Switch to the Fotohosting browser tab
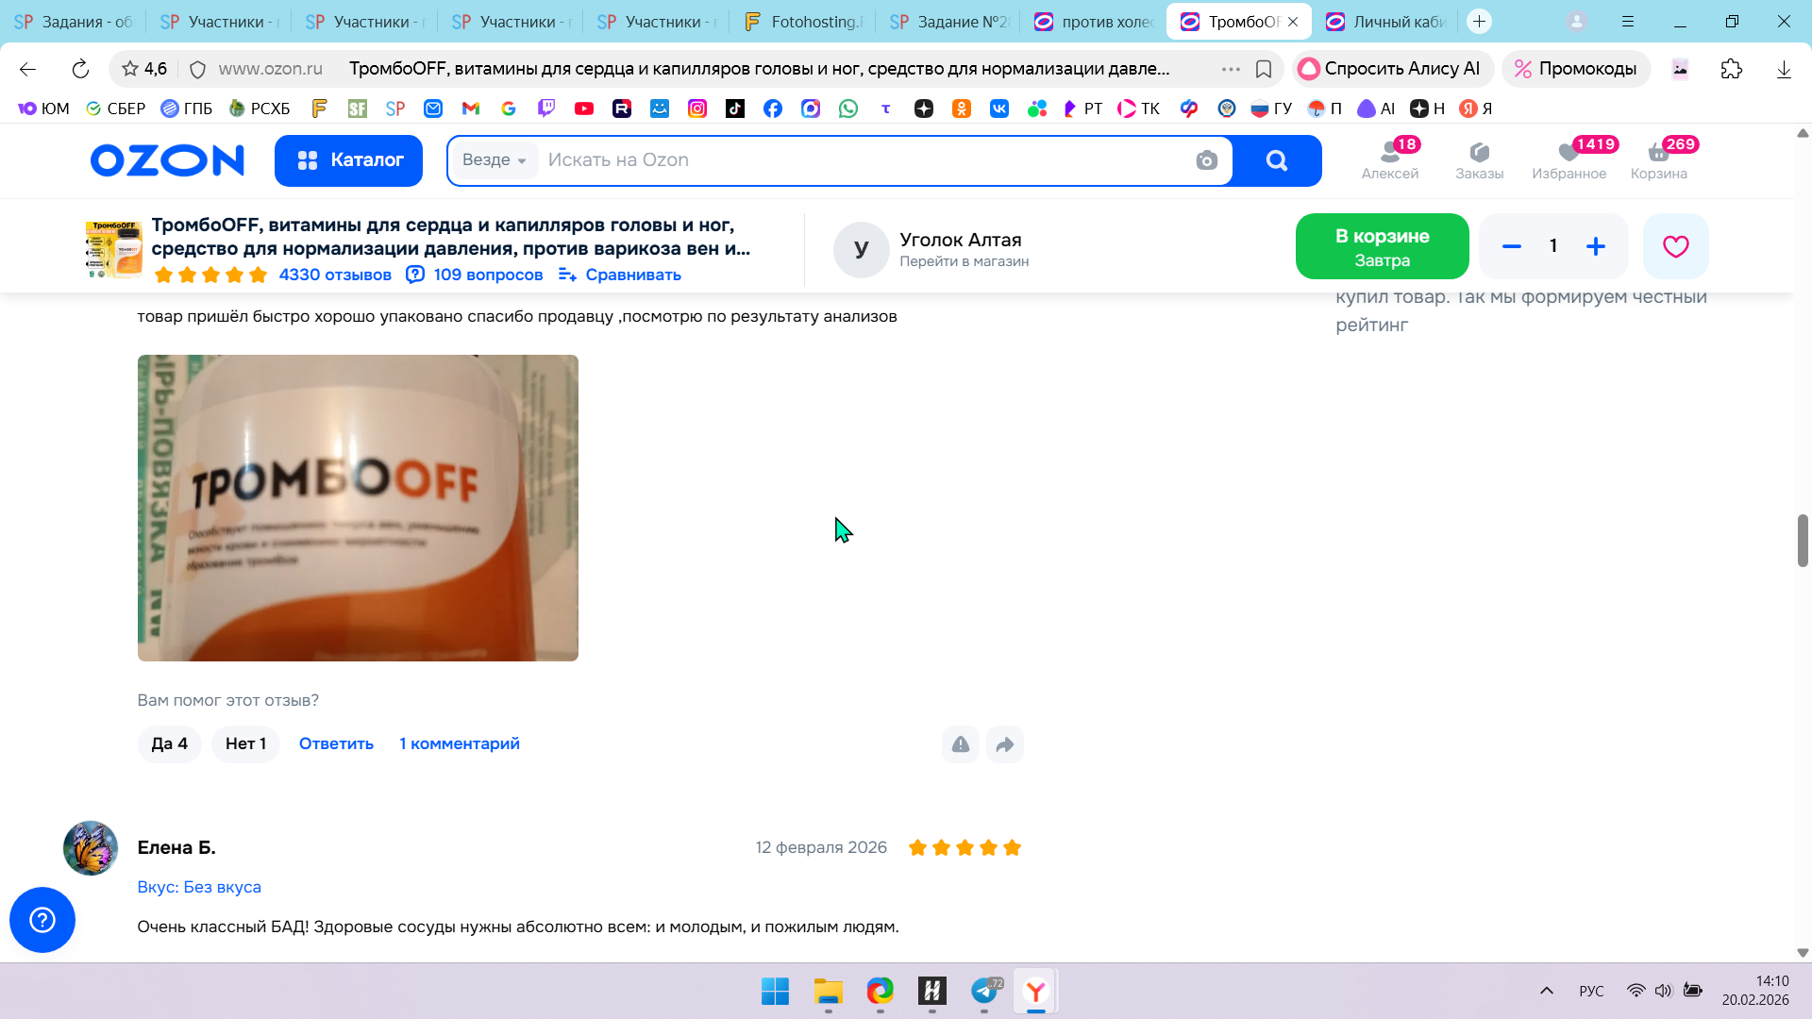The height and width of the screenshot is (1019, 1812). point(805,22)
